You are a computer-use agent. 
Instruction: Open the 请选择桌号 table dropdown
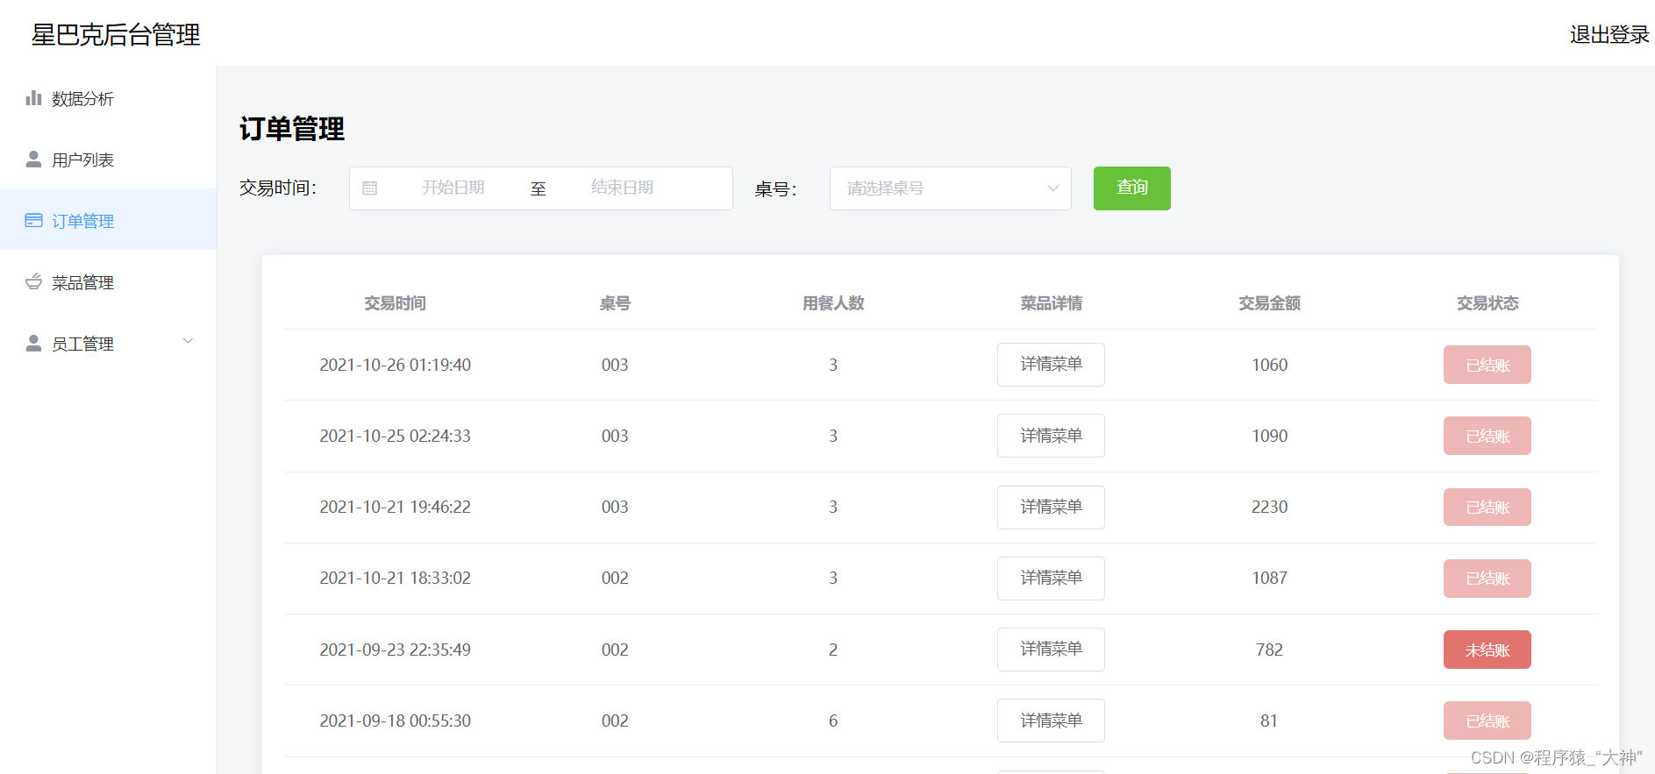tap(938, 188)
